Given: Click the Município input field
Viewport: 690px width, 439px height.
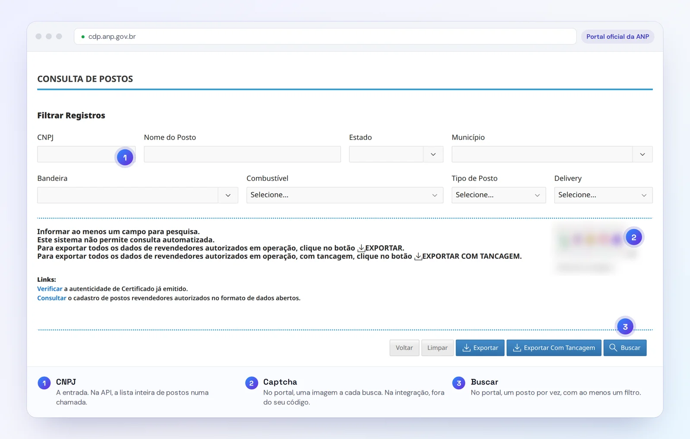Looking at the screenshot, I should coord(542,154).
